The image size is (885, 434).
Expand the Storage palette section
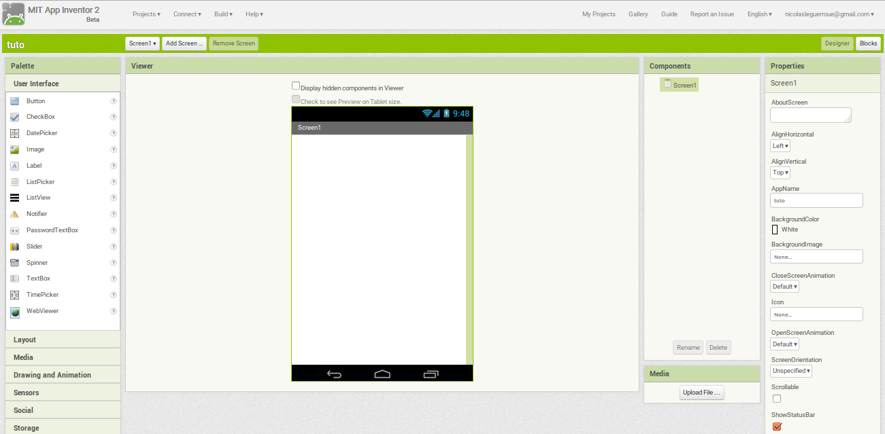63,427
